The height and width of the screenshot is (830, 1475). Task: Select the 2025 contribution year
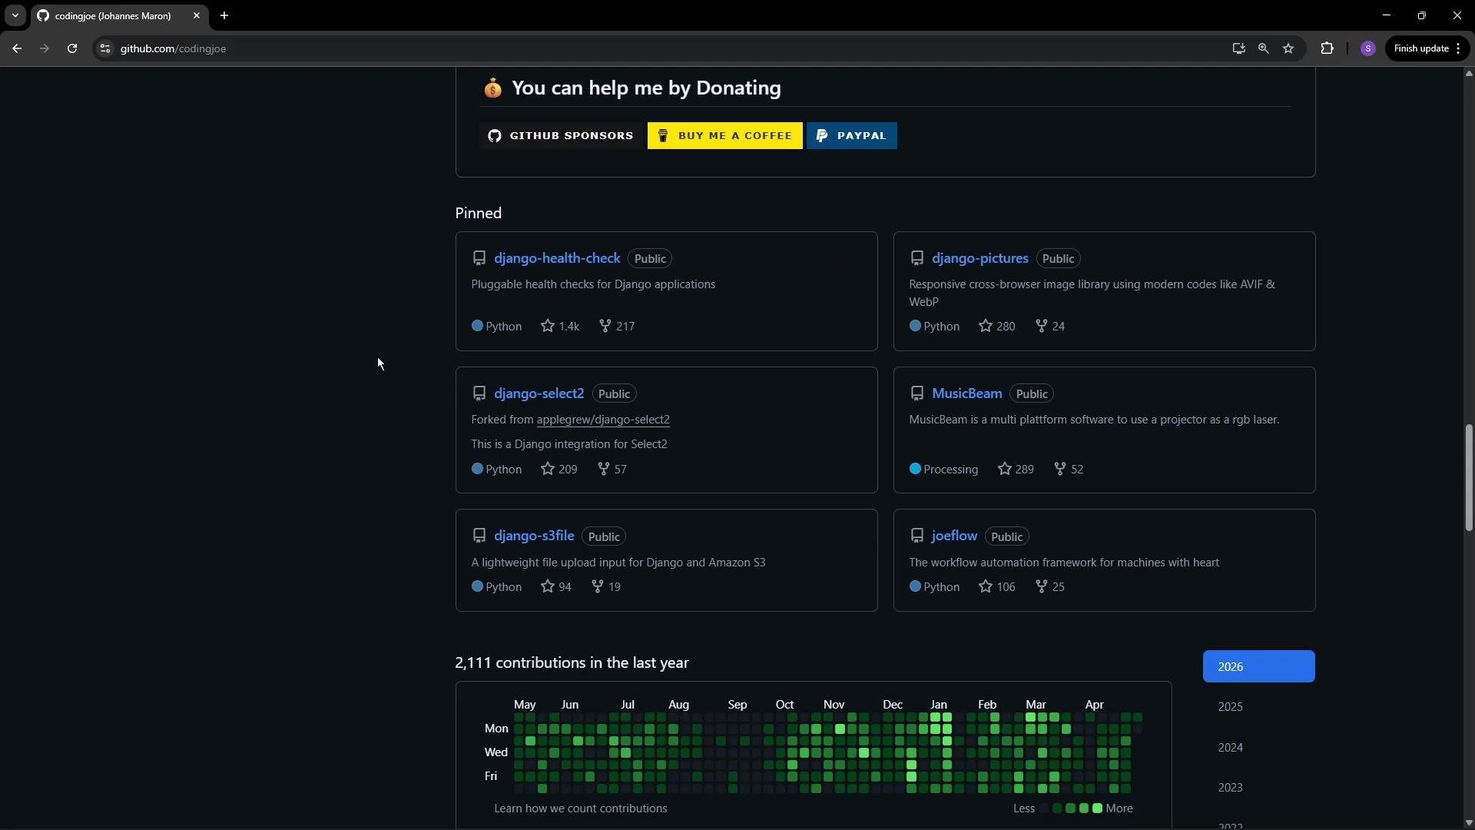pos(1258,707)
